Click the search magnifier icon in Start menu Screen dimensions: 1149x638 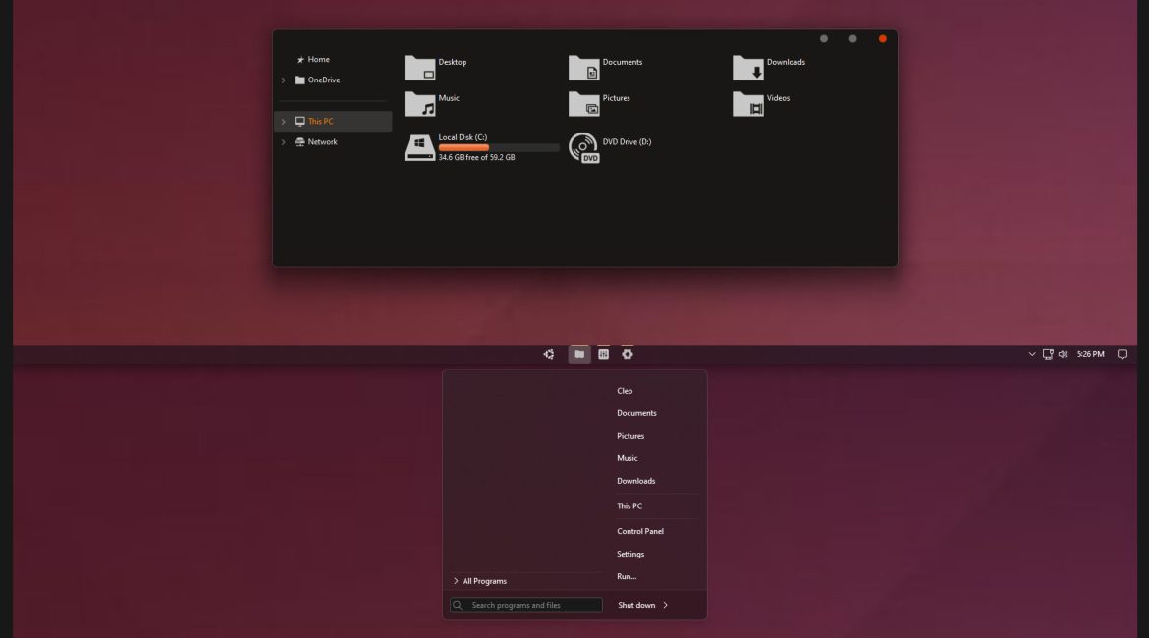click(458, 605)
